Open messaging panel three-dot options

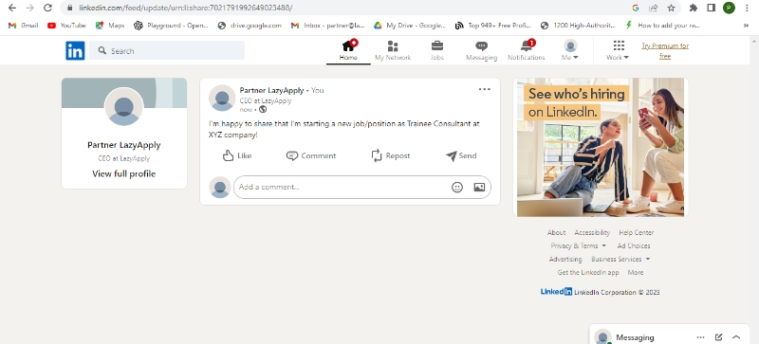pyautogui.click(x=700, y=337)
